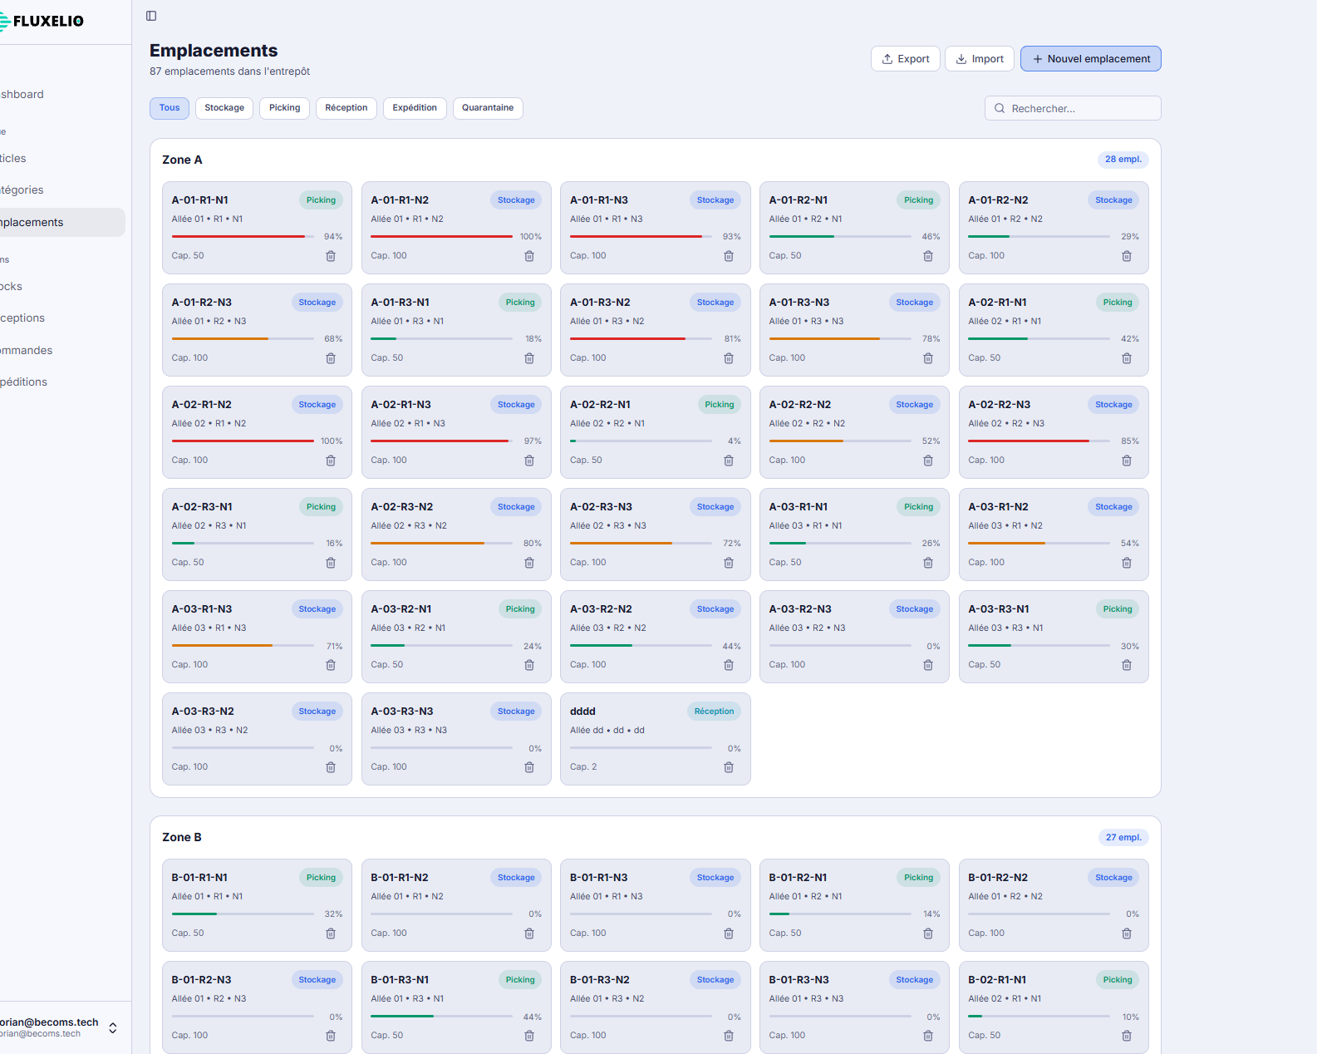Viewport: 1317px width, 1054px height.
Task: Remove B-02-R1-N1 using trash icon
Action: click(1127, 1036)
